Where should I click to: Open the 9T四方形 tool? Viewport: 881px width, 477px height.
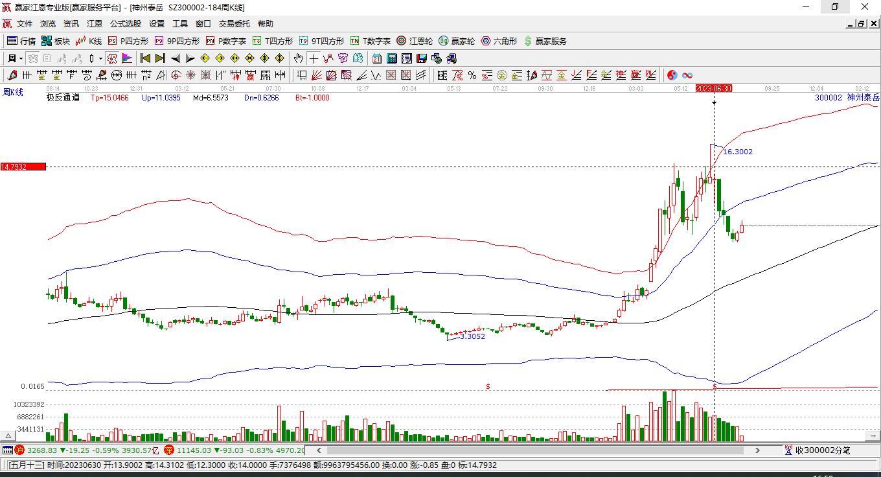(321, 41)
